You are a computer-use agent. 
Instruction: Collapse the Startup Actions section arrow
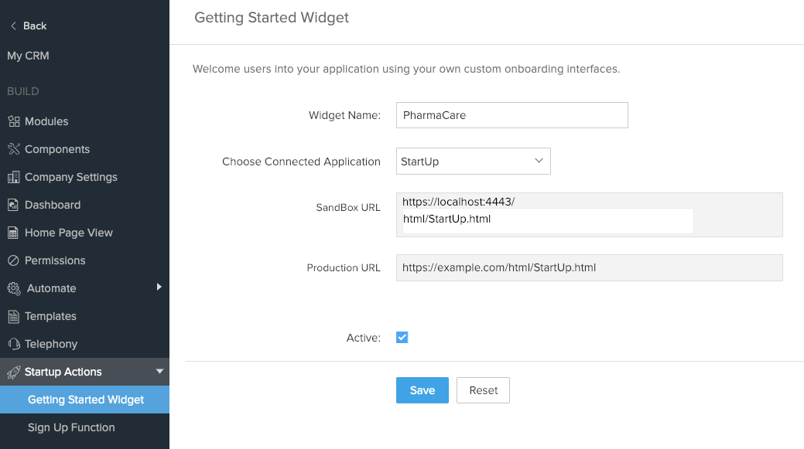pyautogui.click(x=159, y=372)
